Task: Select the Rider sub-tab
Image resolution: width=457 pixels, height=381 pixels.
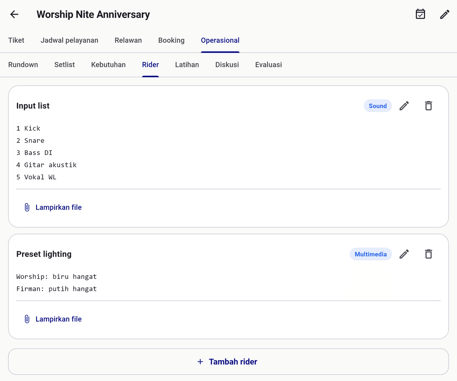Action: pyautogui.click(x=150, y=65)
